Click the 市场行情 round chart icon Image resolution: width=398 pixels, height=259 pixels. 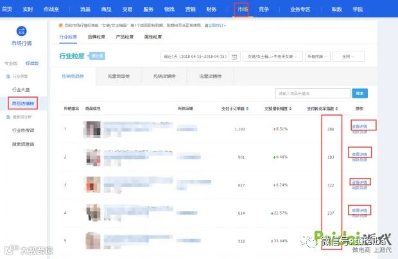click(22, 31)
